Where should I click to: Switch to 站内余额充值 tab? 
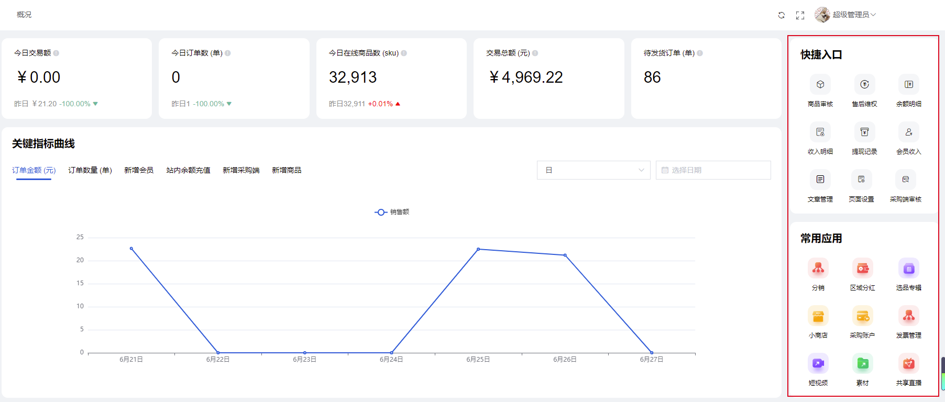(x=188, y=170)
